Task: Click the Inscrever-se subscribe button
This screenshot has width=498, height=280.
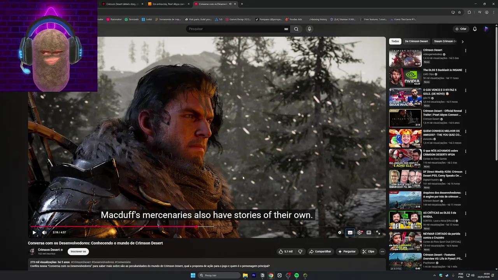Action: (x=78, y=252)
